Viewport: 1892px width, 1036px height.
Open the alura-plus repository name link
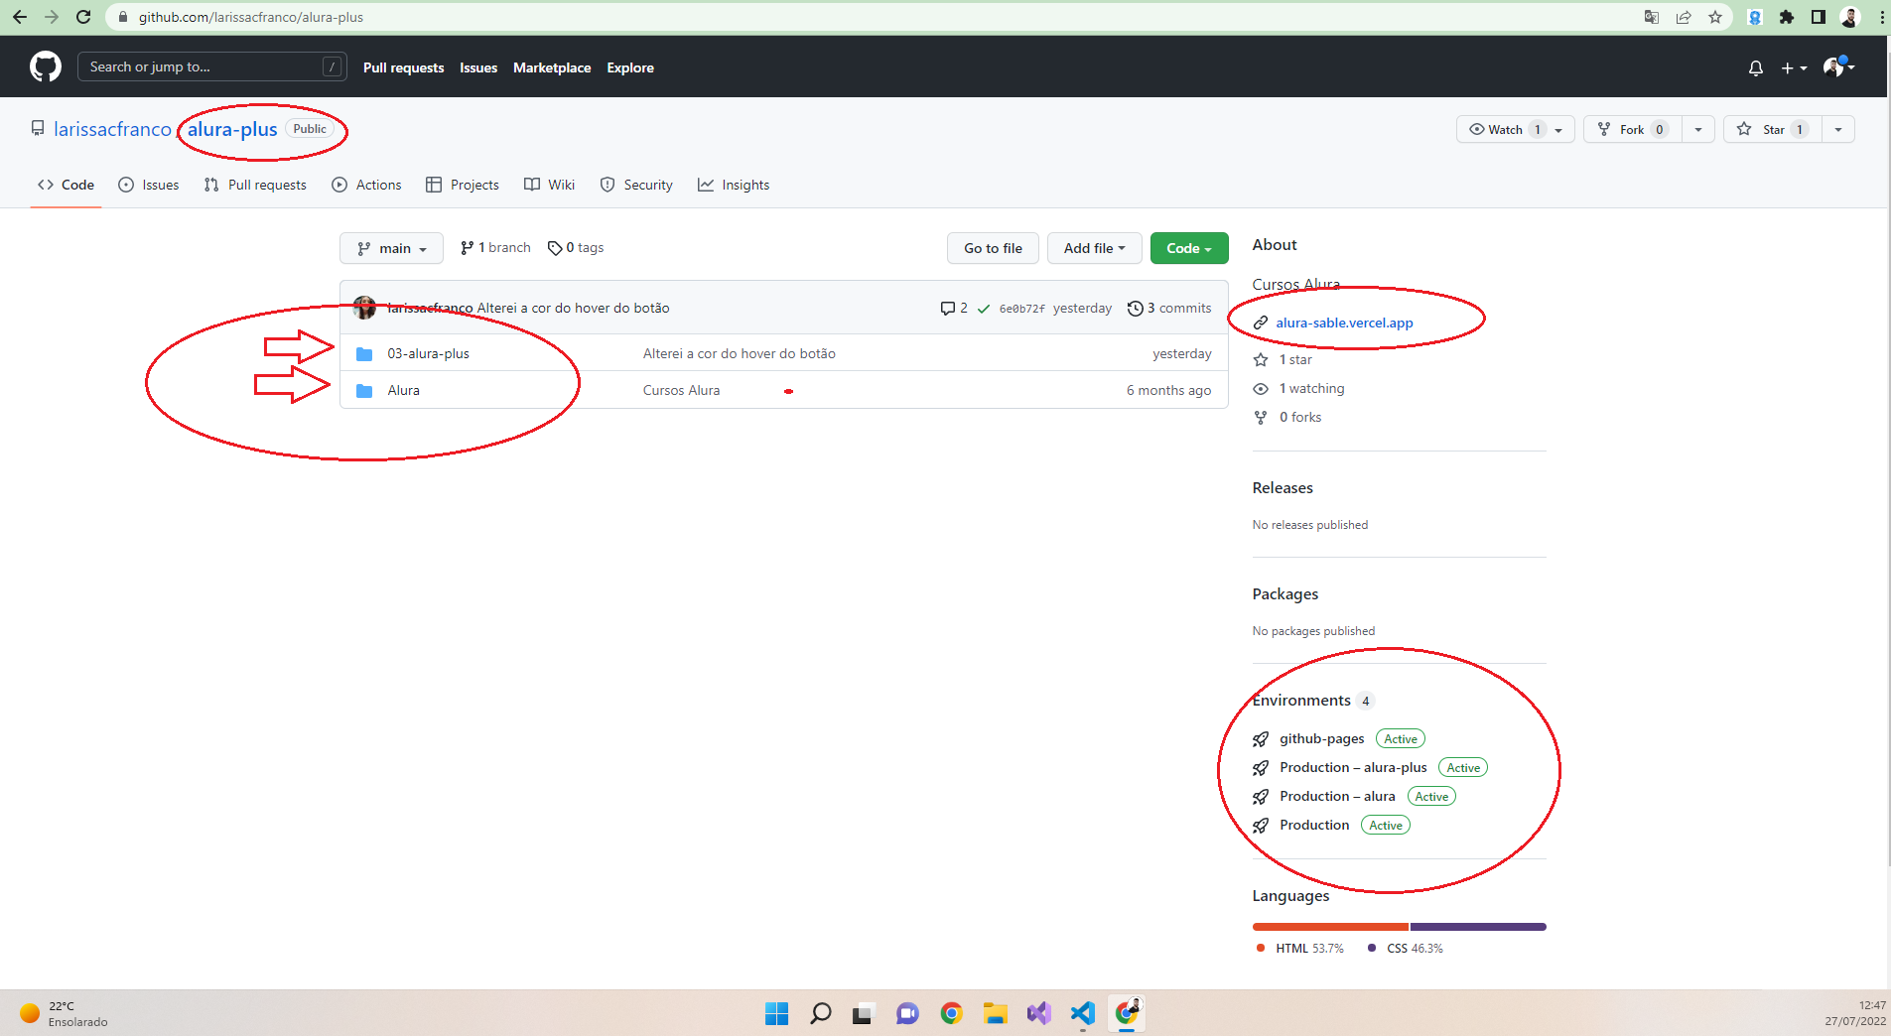click(232, 129)
